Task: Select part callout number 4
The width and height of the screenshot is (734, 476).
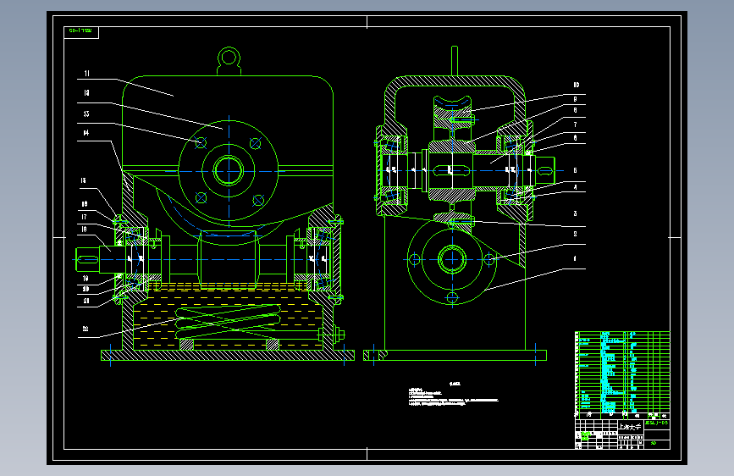Action: [x=576, y=187]
